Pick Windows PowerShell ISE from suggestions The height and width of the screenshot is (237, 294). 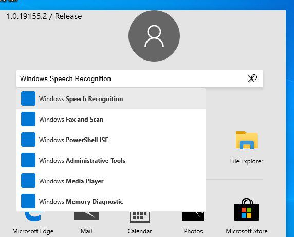coord(111,140)
